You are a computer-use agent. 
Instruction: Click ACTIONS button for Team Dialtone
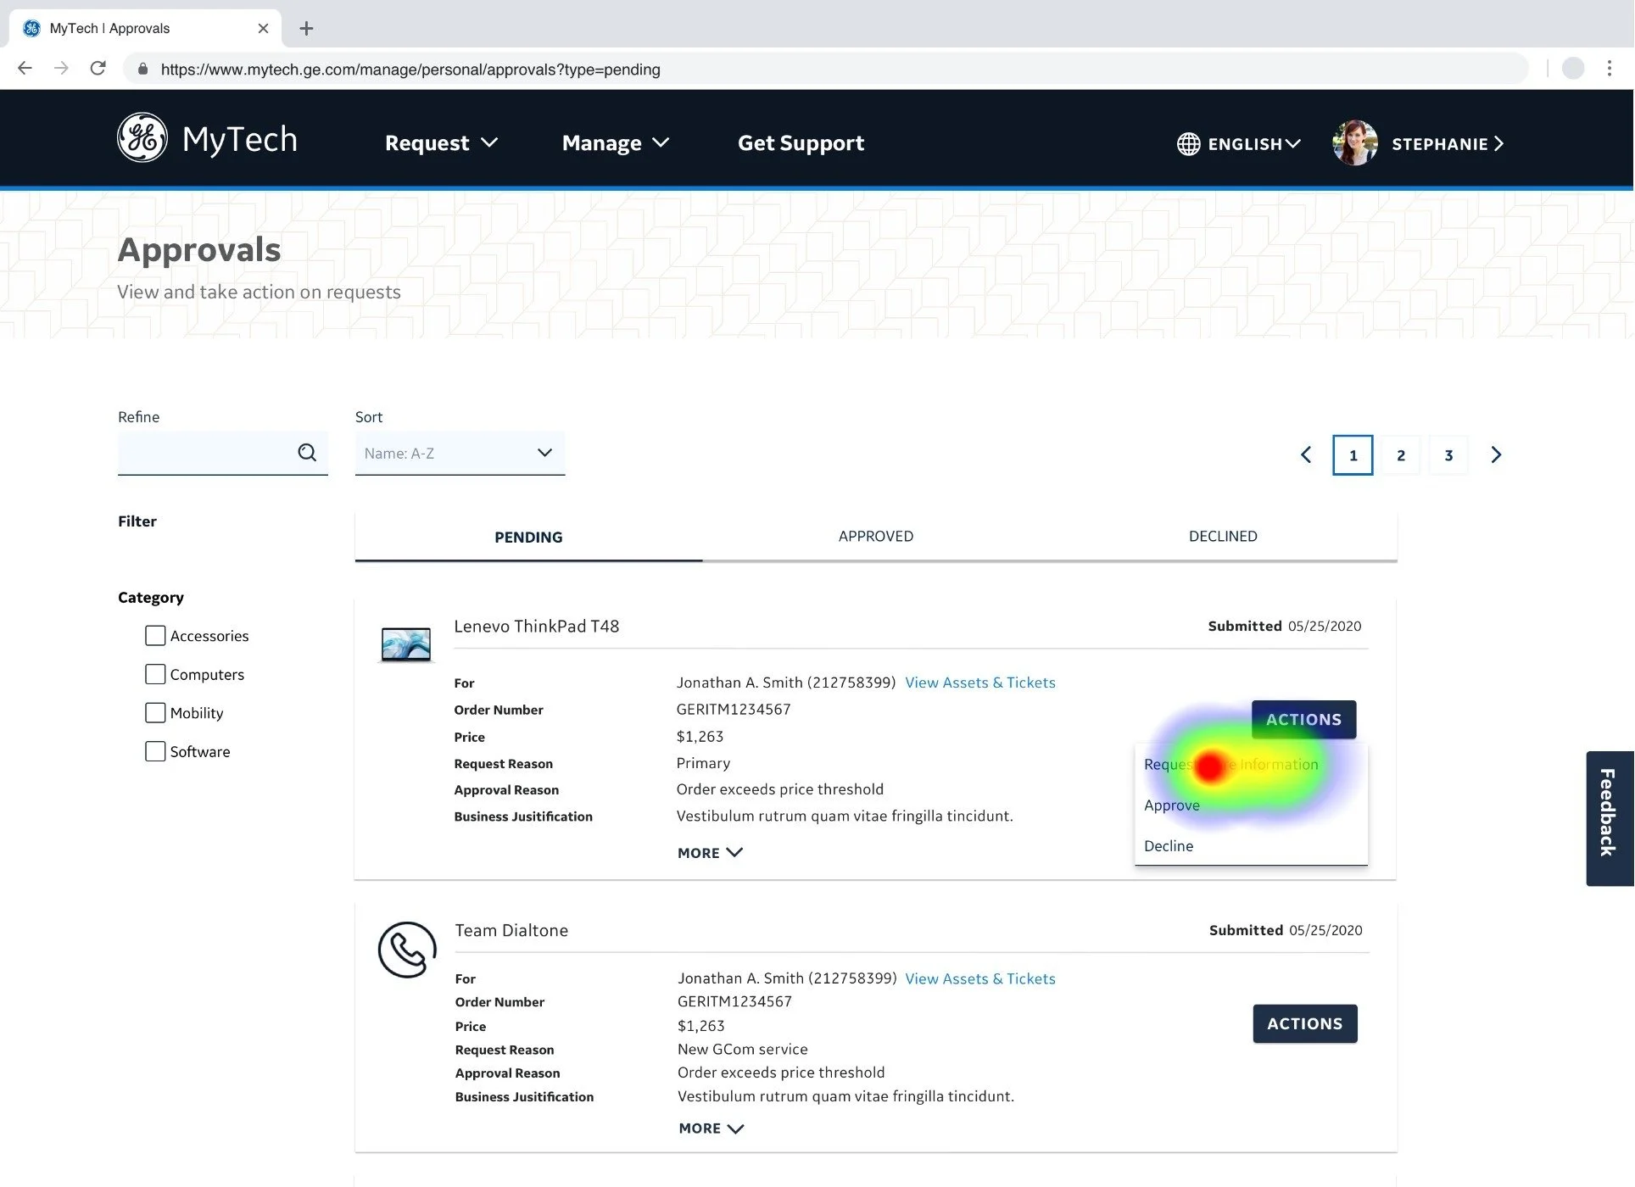tap(1304, 1023)
